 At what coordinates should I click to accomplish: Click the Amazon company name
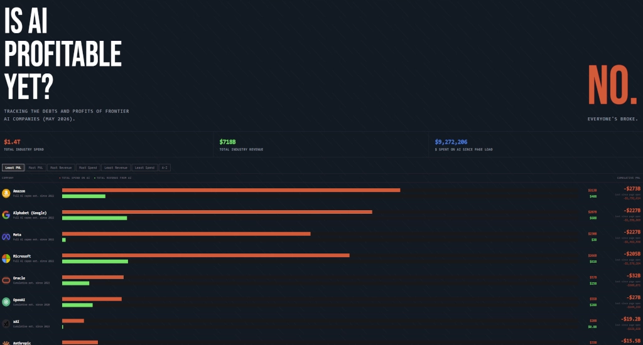pyautogui.click(x=19, y=191)
